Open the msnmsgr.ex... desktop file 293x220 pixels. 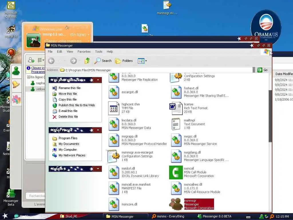(x=167, y=8)
